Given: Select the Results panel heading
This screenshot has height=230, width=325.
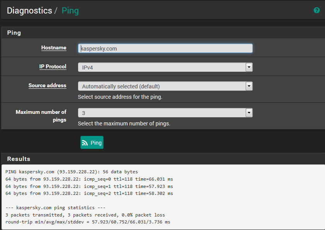Looking at the screenshot, I should coord(19,159).
